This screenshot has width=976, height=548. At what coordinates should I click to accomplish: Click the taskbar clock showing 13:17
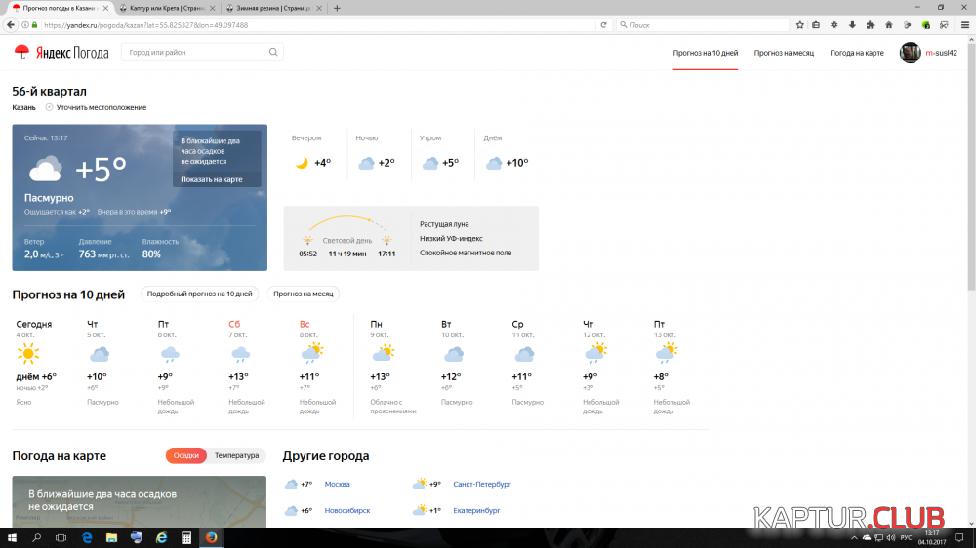(x=932, y=537)
